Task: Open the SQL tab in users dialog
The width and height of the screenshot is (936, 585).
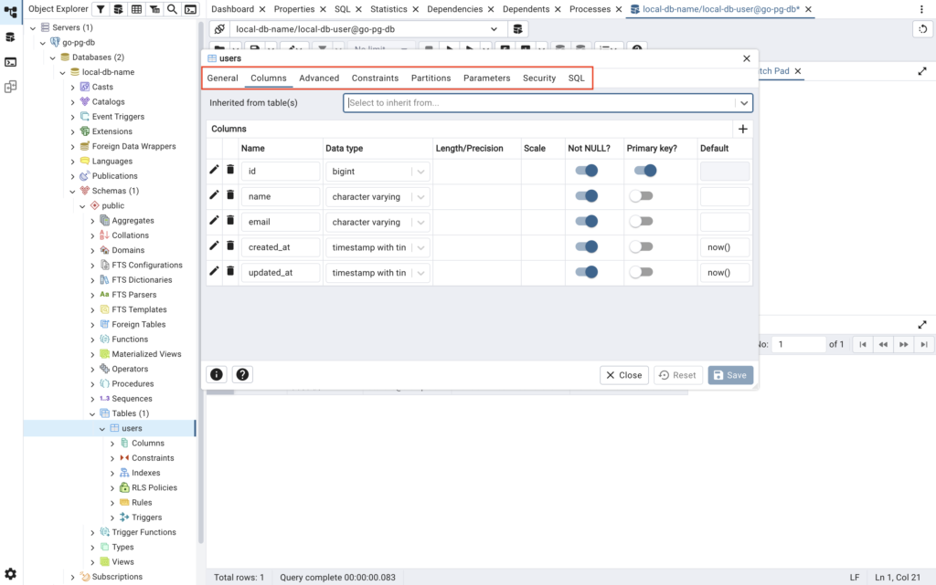Action: coord(576,78)
